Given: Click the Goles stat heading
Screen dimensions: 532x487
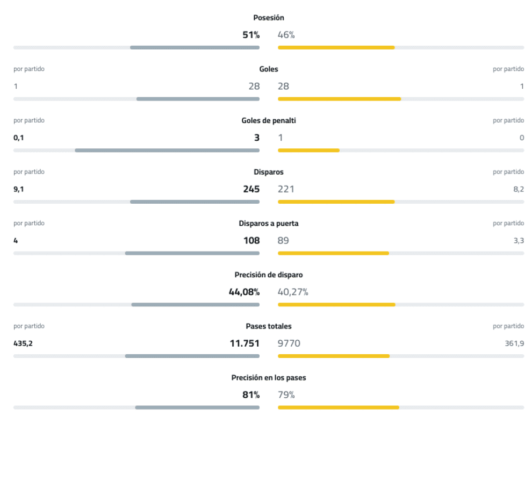Looking at the screenshot, I should pyautogui.click(x=269, y=69).
